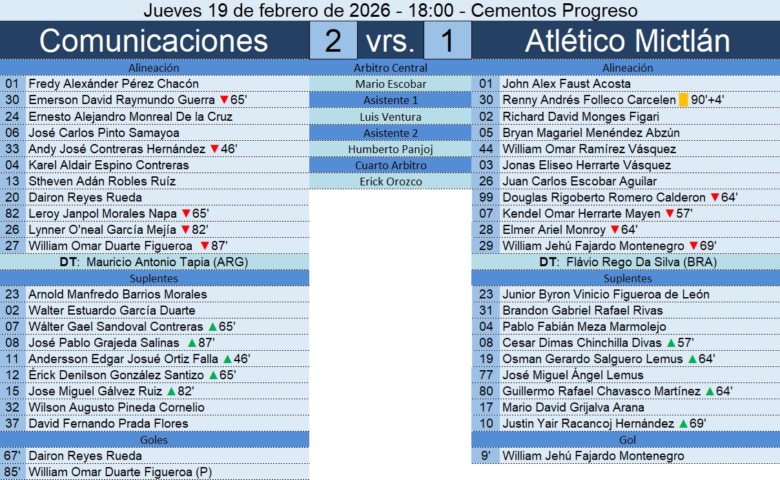Image resolution: width=780 pixels, height=480 pixels.
Task: Click green arrow next to José Pablo Grajeda
Action: (192, 343)
